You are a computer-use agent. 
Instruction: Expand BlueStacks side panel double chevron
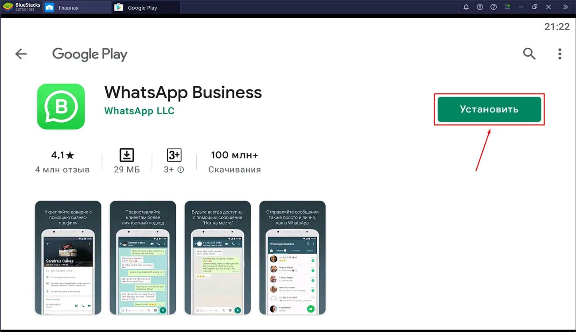tap(565, 7)
